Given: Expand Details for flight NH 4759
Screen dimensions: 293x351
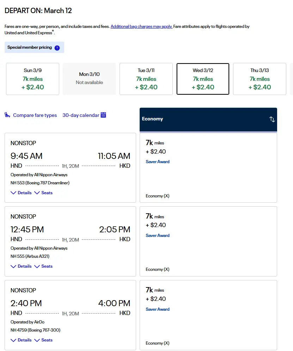Looking at the screenshot, I should (x=21, y=340).
